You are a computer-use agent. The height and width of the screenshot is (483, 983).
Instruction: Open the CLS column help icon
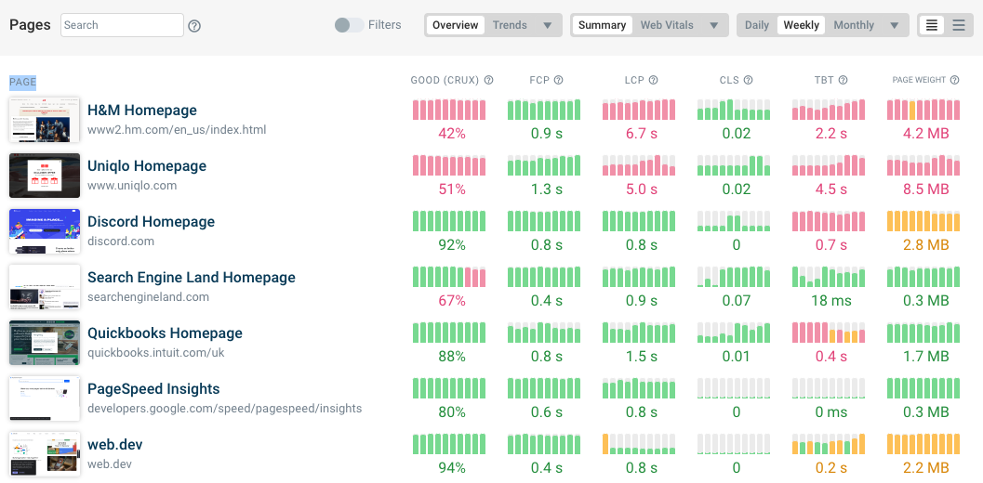coord(748,80)
